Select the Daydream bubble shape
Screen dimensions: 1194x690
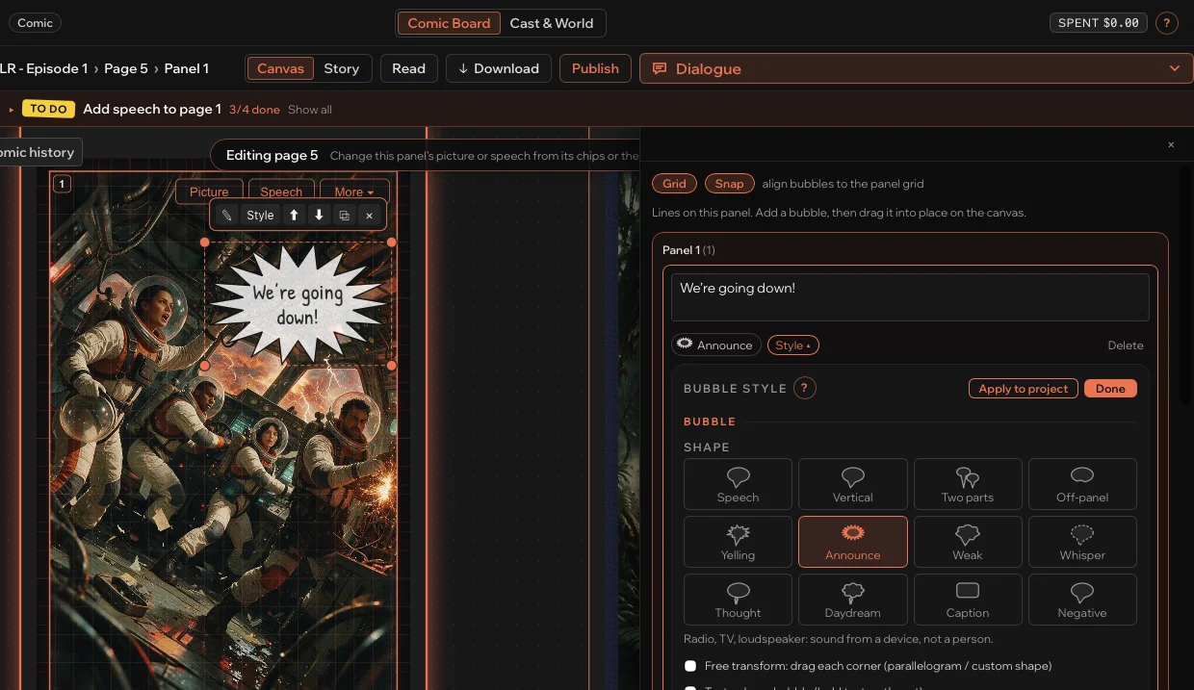pyautogui.click(x=853, y=600)
